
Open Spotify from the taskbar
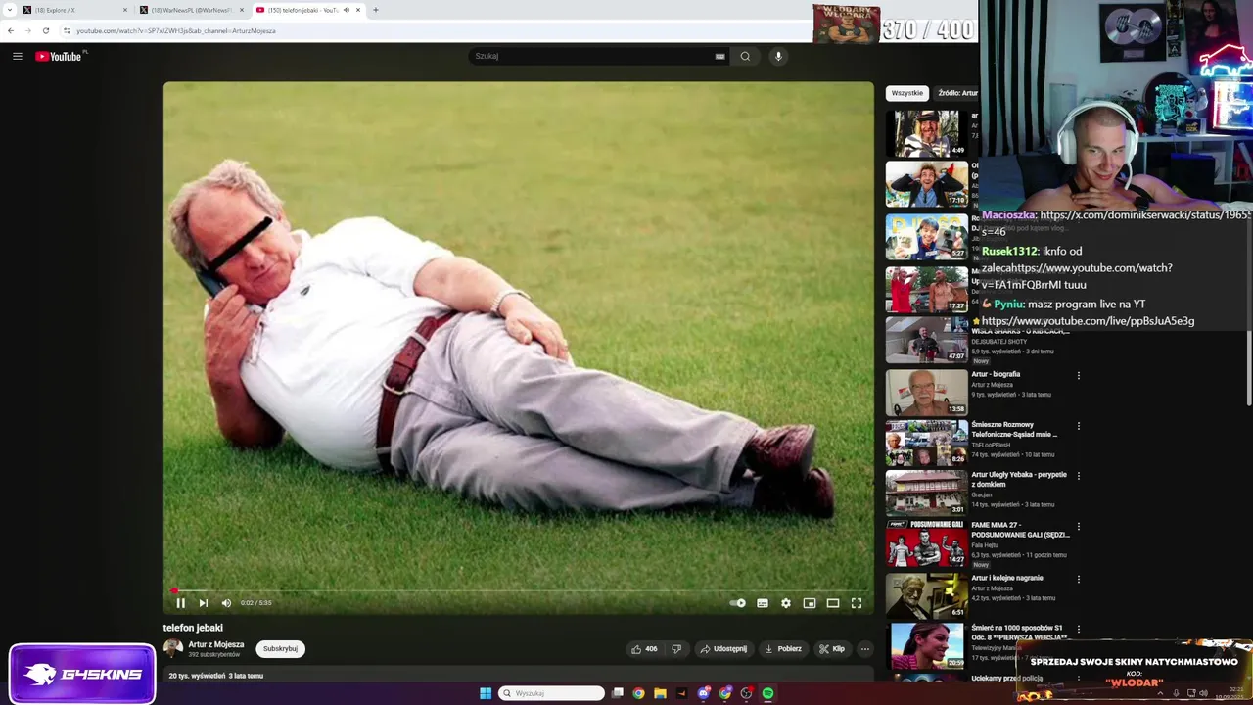click(x=767, y=693)
